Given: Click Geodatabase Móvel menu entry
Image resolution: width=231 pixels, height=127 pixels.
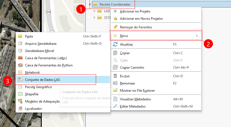Looking at the screenshot, I should tap(39, 51).
